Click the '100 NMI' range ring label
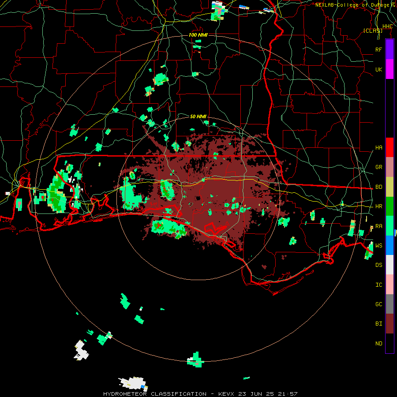Viewport: 397px width, 397px height. click(x=198, y=35)
